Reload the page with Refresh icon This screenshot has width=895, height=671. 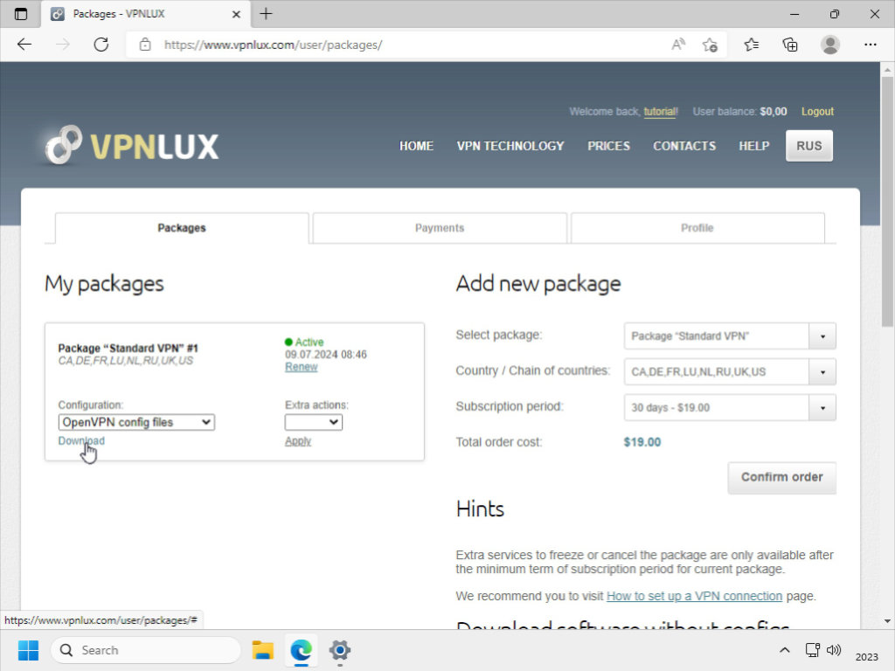pos(101,45)
